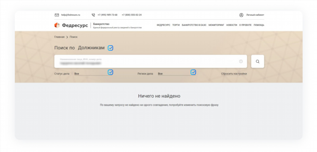Open the ПОМОЩЬ menu item
The width and height of the screenshot is (317, 152).
pos(259,25)
